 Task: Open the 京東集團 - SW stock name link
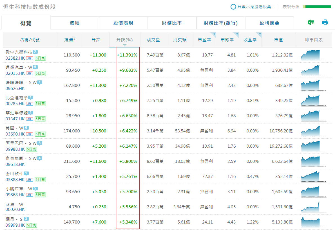(21, 159)
